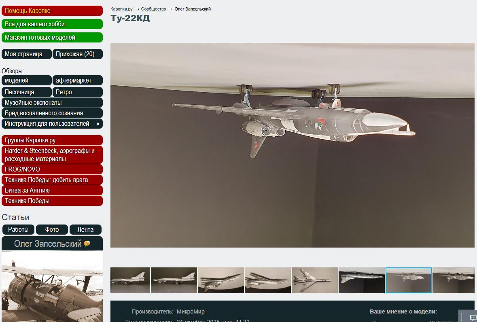Open Музейные экспонаты section
The image size is (477, 322).
[x=33, y=103]
